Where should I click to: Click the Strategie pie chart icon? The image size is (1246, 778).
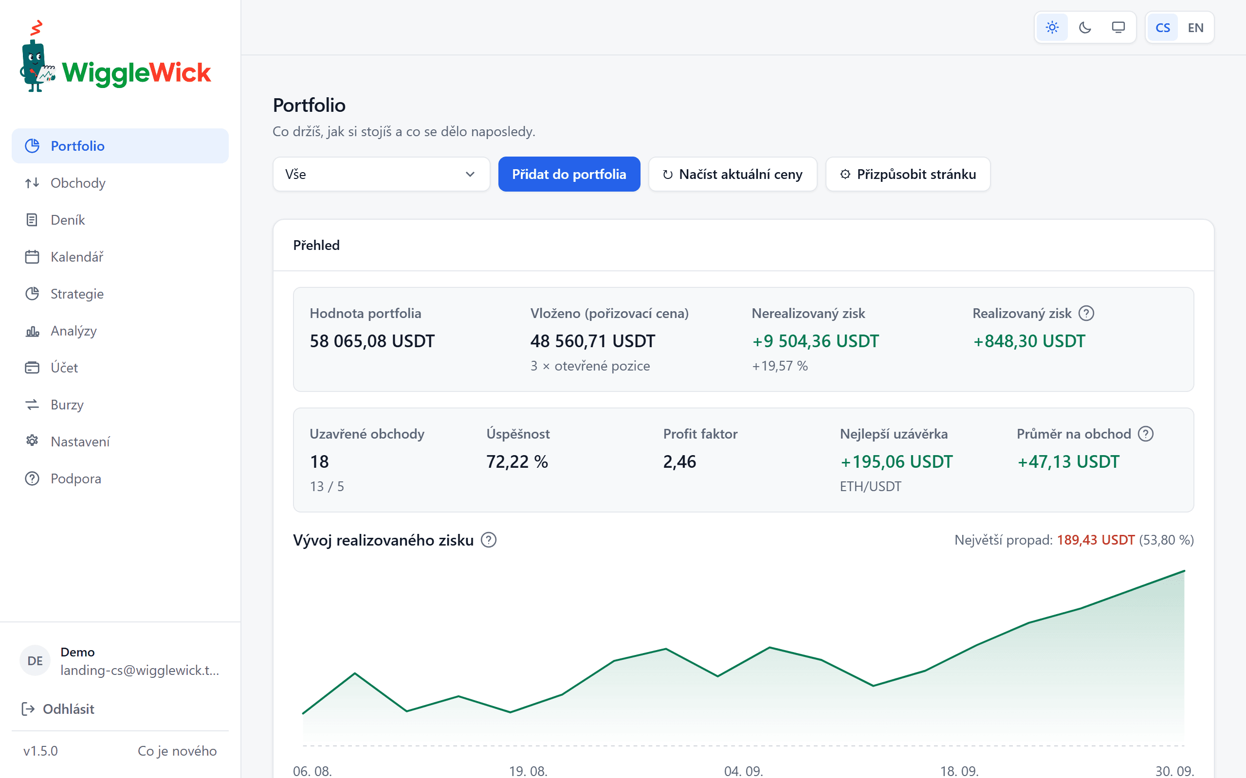[32, 294]
